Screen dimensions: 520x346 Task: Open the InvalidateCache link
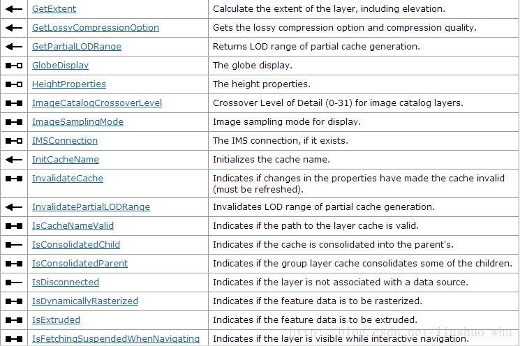click(68, 179)
